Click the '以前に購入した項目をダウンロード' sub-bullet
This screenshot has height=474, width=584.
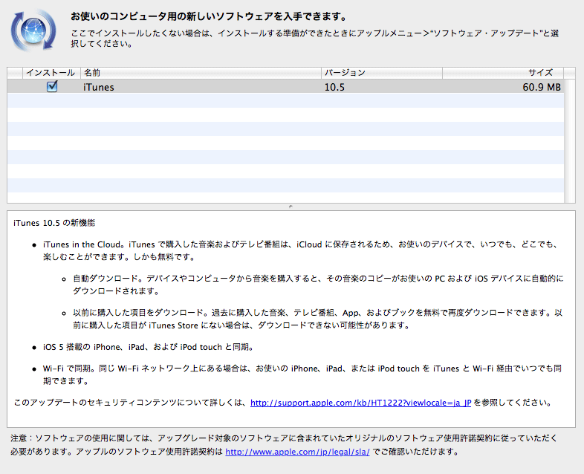coord(318,319)
